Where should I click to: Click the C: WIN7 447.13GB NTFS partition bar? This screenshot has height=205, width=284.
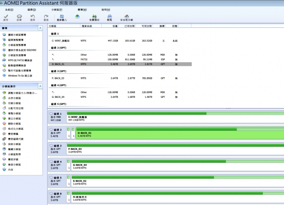coord(175,117)
